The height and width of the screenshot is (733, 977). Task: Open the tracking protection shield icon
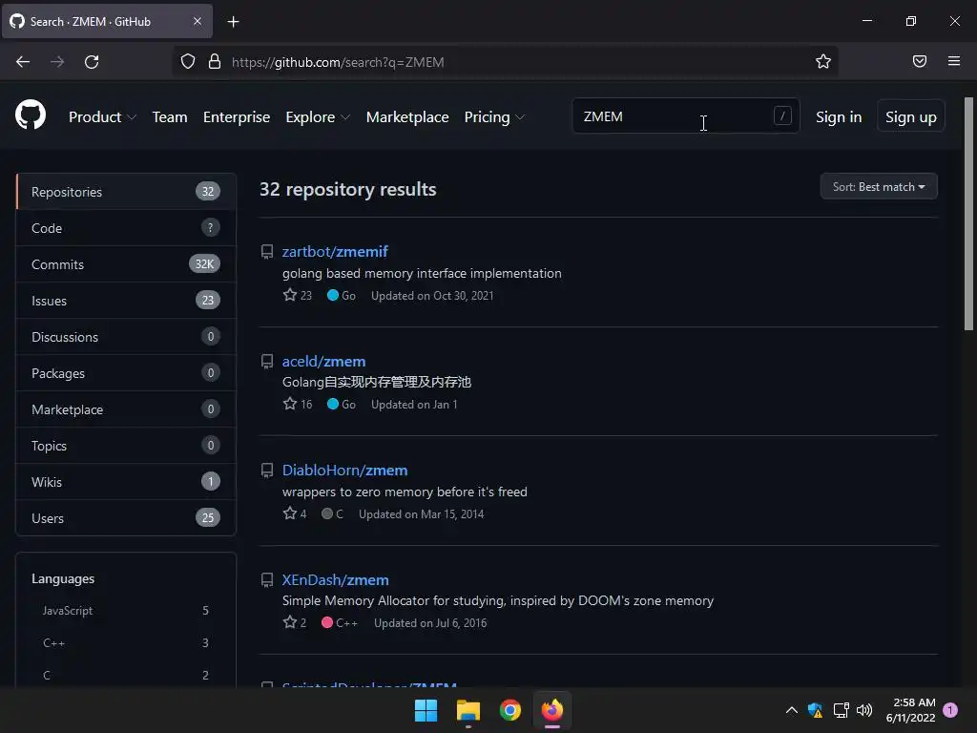click(188, 62)
